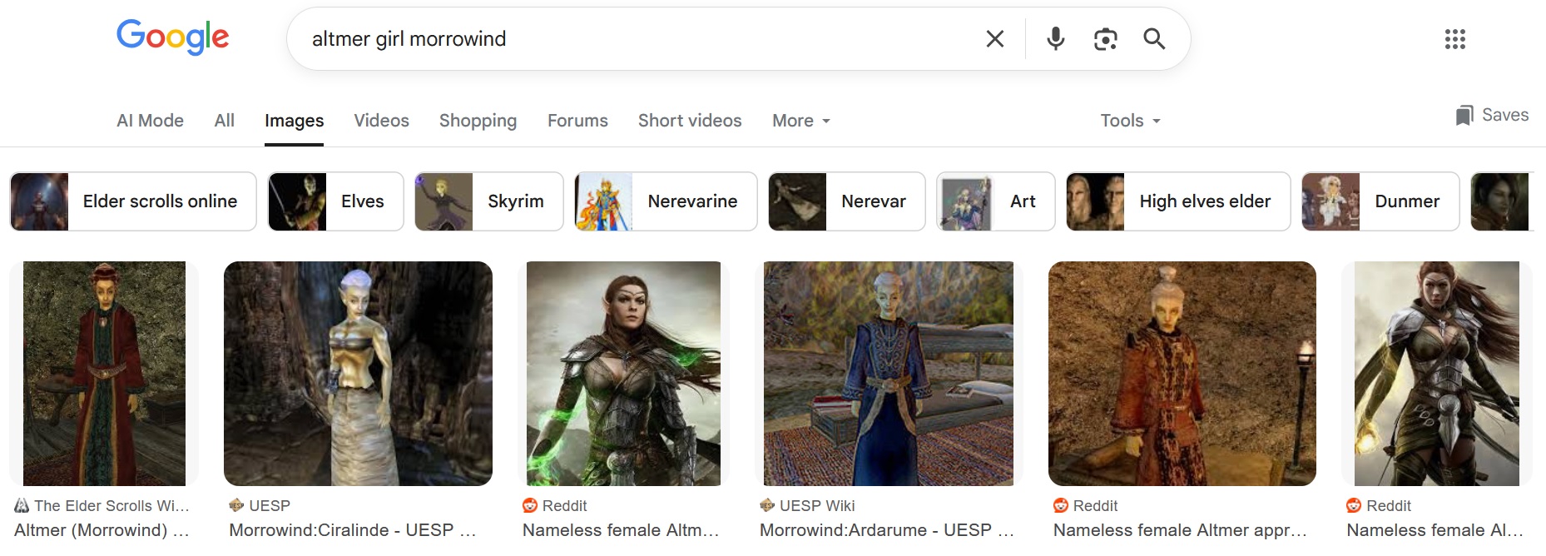Open the Ardarume image thumbnail

pyautogui.click(x=889, y=374)
